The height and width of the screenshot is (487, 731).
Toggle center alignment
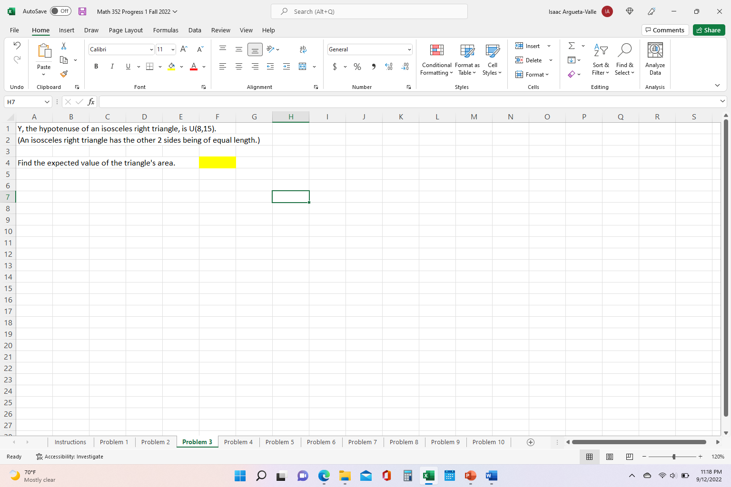point(239,66)
